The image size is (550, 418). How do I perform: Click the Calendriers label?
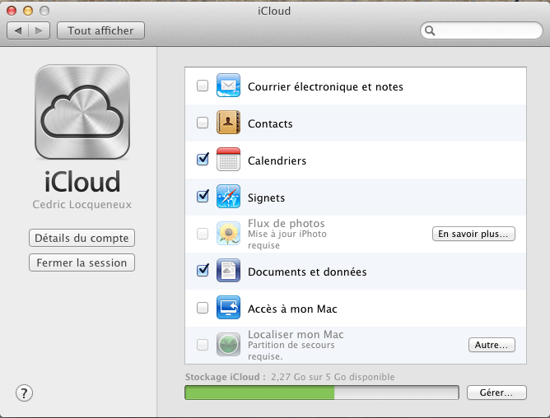coord(277,161)
